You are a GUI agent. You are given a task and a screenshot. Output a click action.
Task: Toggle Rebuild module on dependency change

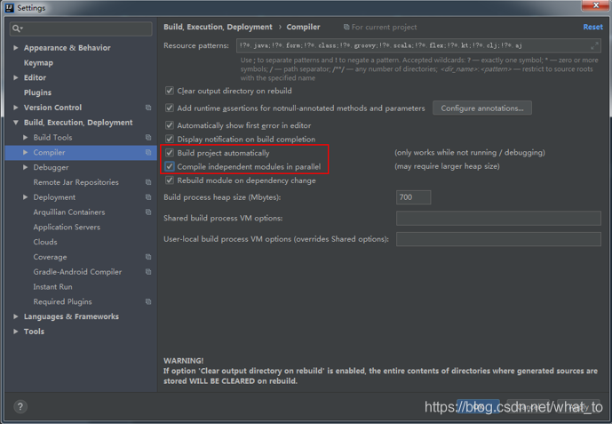click(x=170, y=180)
